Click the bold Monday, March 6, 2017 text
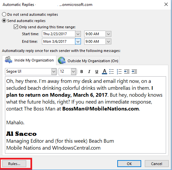This screenshot has height=170, width=172. tap(79, 95)
